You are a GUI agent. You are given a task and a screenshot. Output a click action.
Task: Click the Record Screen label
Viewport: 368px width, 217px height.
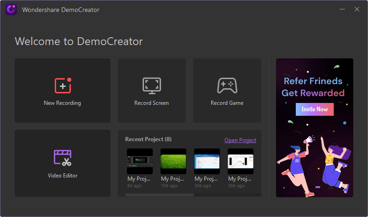point(152,103)
